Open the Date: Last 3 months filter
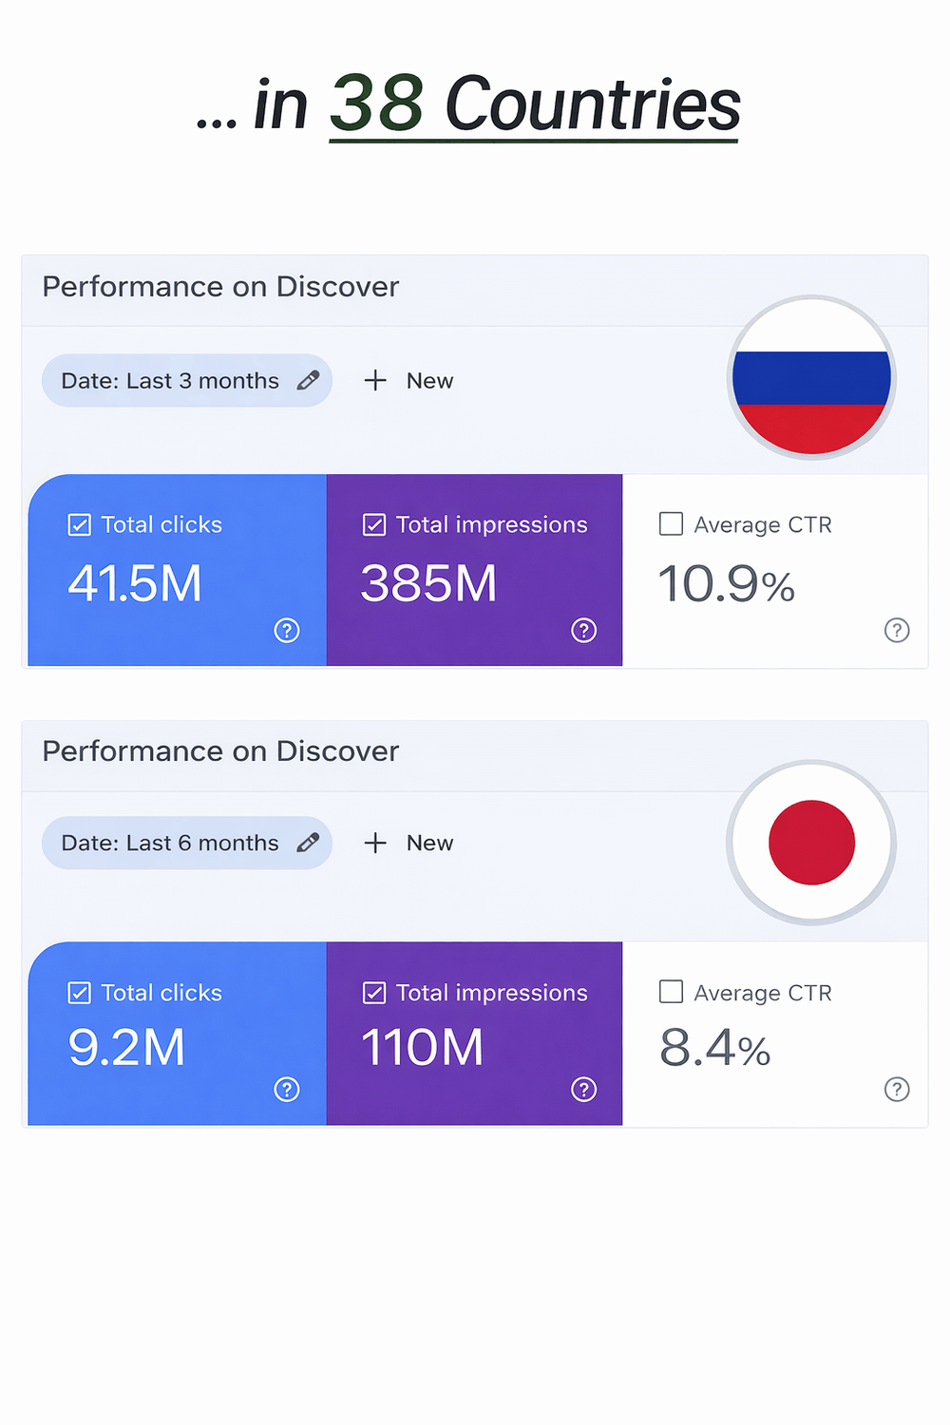Screen dimensions: 950x1425 tap(171, 381)
